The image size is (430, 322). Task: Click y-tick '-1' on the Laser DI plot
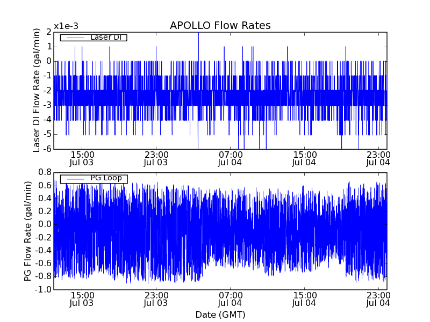coord(47,76)
